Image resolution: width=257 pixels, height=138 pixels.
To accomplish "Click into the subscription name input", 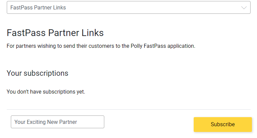I will coord(57,122).
